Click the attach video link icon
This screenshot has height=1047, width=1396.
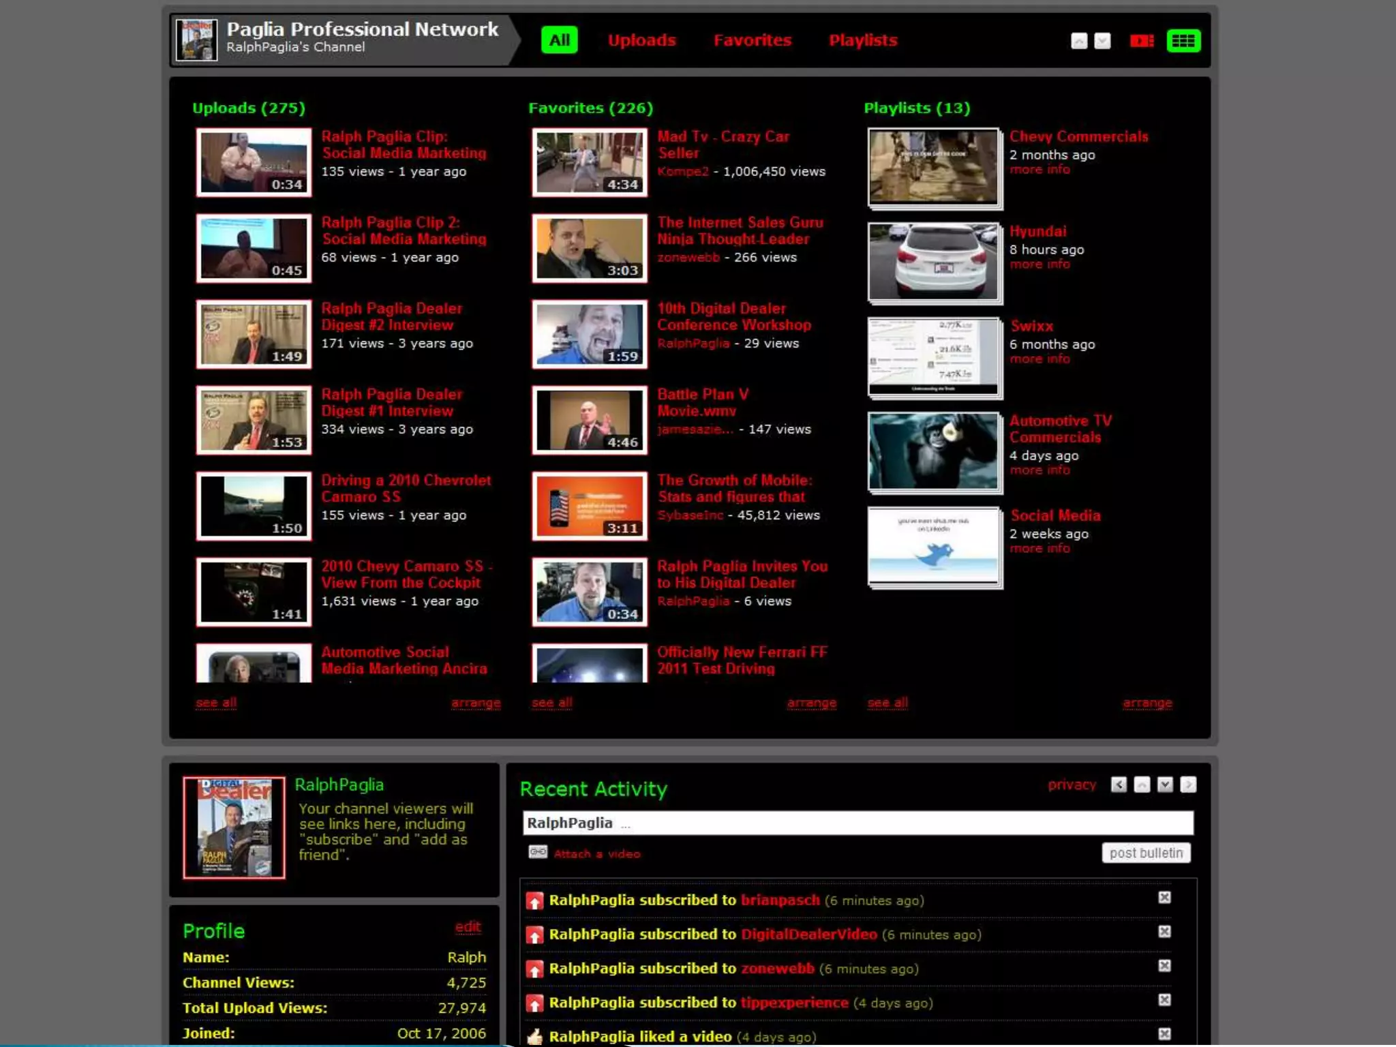click(538, 852)
